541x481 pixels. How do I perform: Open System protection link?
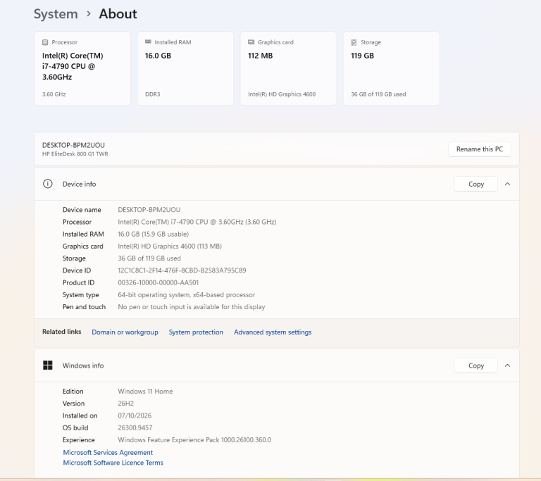pos(196,332)
